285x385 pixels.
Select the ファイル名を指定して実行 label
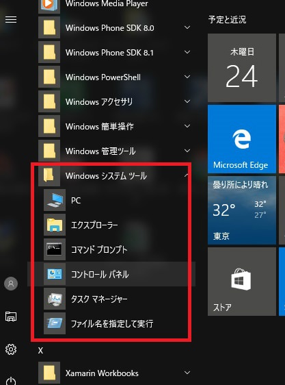(112, 323)
